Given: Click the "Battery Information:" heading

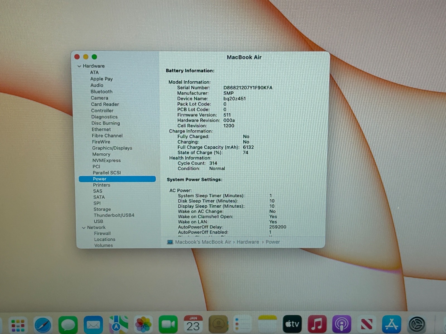Looking at the screenshot, I should [x=190, y=71].
